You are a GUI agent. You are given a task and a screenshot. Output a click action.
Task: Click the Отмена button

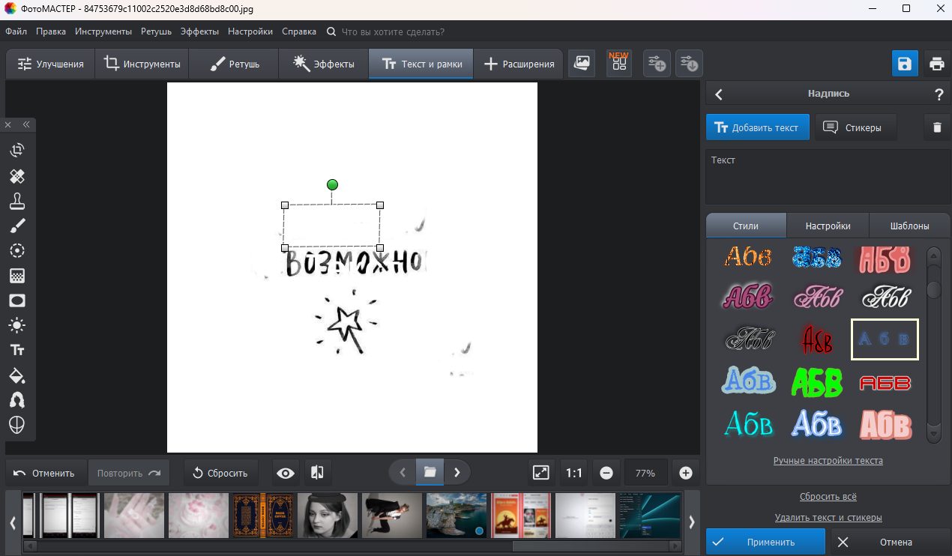[x=889, y=542]
